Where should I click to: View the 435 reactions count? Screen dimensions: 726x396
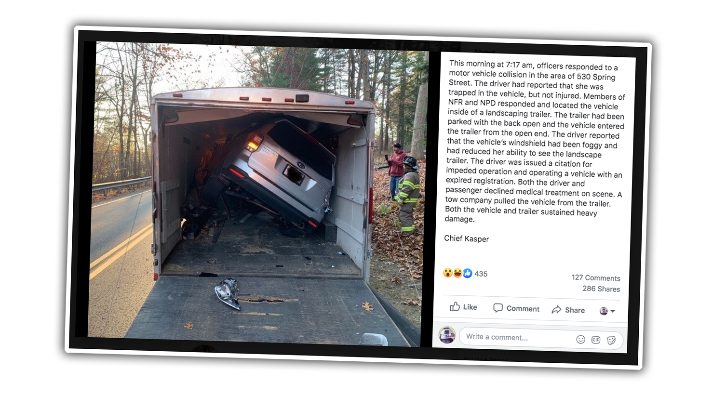[481, 274]
